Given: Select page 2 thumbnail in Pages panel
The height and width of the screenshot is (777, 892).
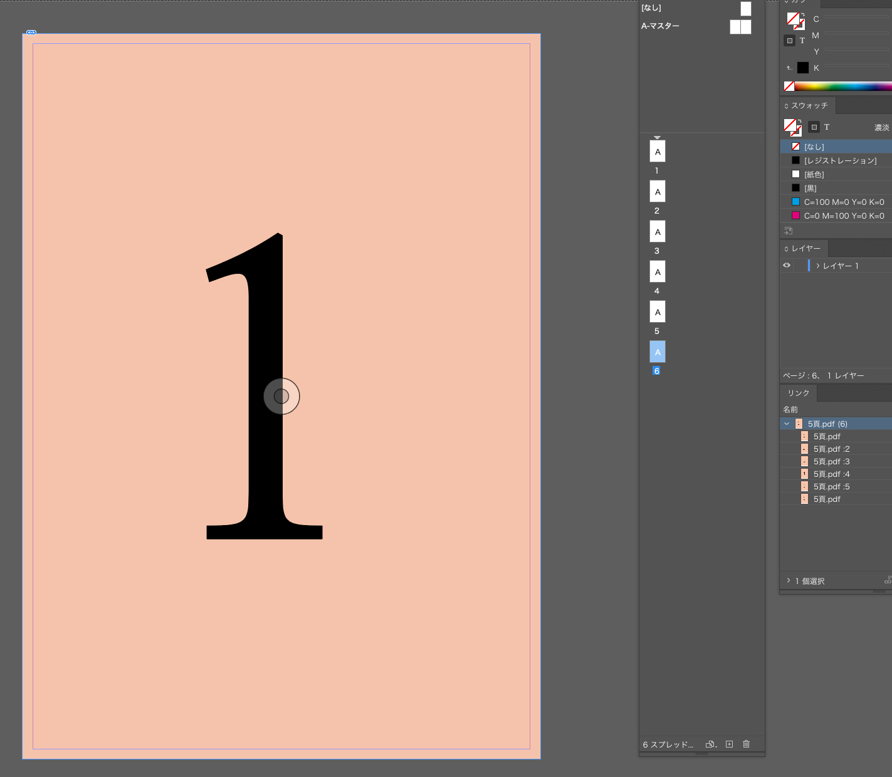Looking at the screenshot, I should click(x=658, y=191).
